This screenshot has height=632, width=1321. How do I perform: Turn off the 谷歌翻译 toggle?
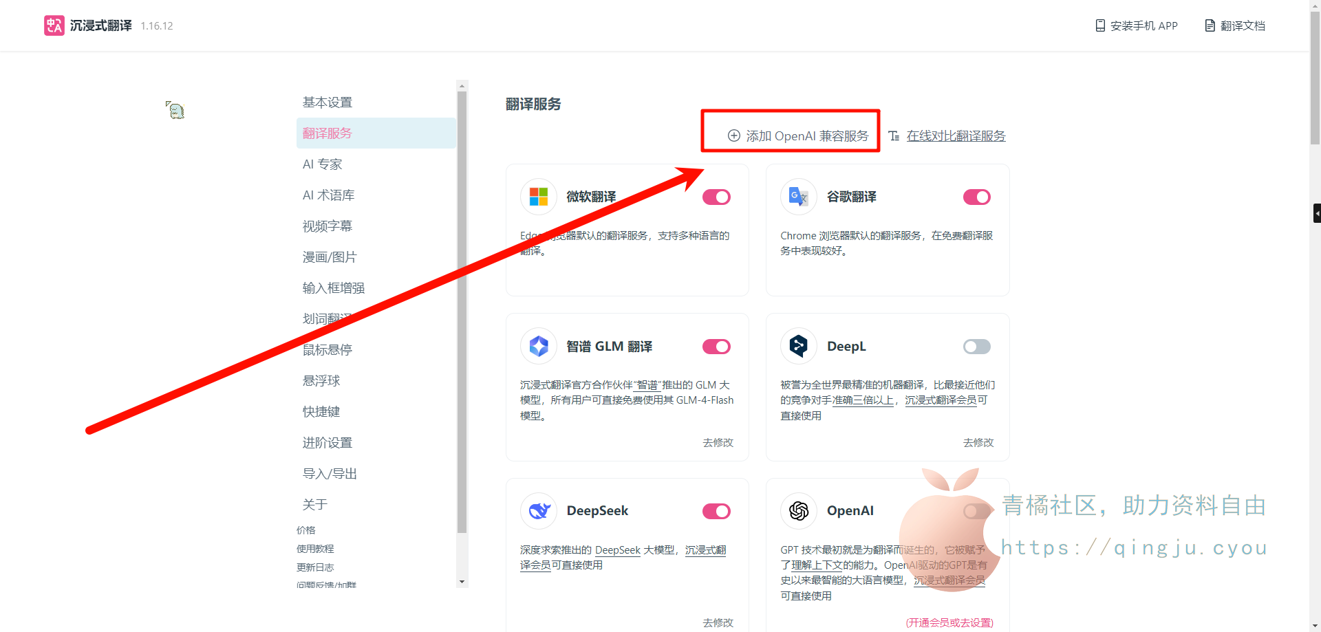pyautogui.click(x=977, y=197)
